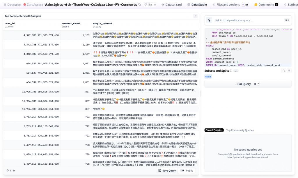This screenshot has height=178, width=298.
Task: Click the sample_comment column header
Action: [102, 23]
